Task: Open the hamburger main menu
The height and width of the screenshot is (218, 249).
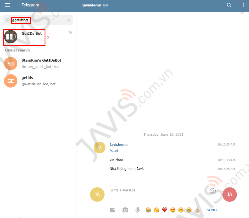Action: pyautogui.click(x=8, y=5)
